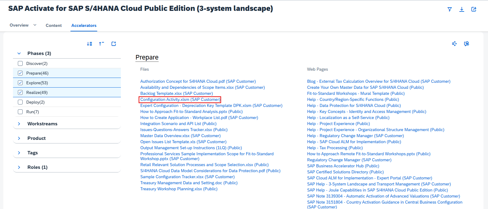Open Backlog Template.xlsx link

tap(176, 93)
